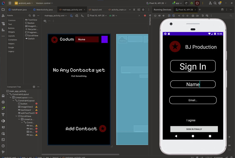235x158 pixels.
Task: Open the Profiler gauge icon in sidebar
Action: pyautogui.click(x=3, y=133)
